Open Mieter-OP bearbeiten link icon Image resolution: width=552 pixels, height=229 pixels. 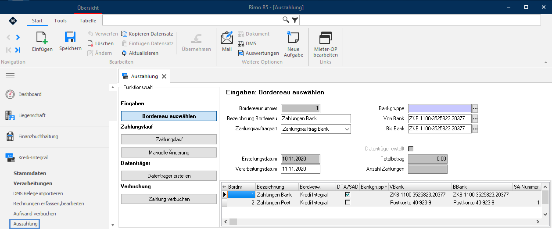(x=326, y=38)
